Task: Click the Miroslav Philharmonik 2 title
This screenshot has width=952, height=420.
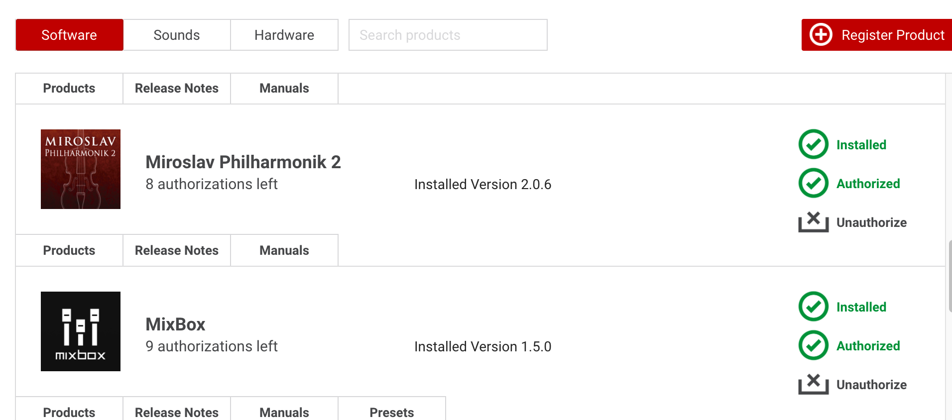Action: [243, 162]
